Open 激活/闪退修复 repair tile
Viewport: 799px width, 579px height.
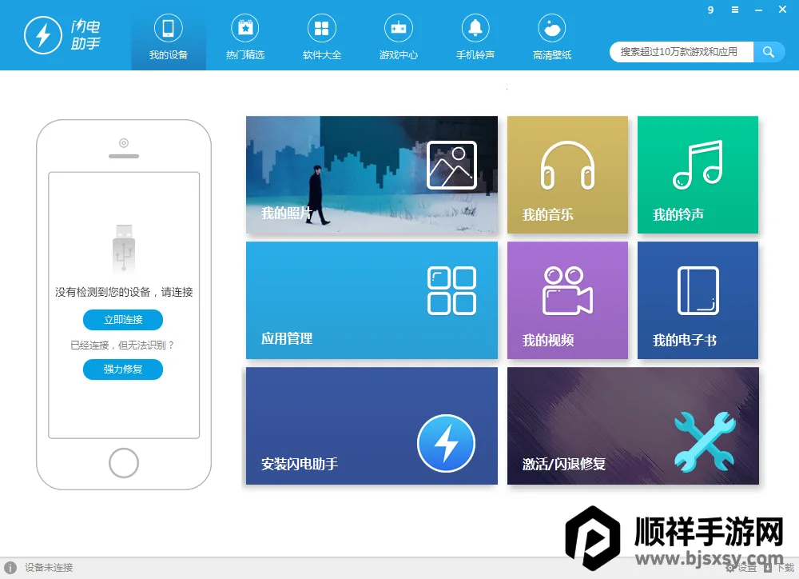(x=633, y=425)
